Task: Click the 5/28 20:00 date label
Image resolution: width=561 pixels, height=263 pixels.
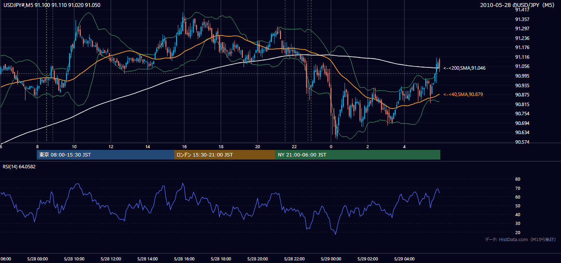Action: (x=258, y=259)
